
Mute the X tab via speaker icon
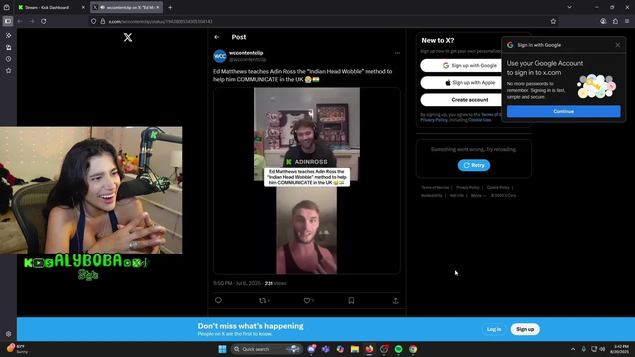point(102,7)
